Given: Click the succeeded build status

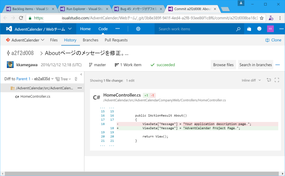Looking at the screenshot, I should 163,65.
